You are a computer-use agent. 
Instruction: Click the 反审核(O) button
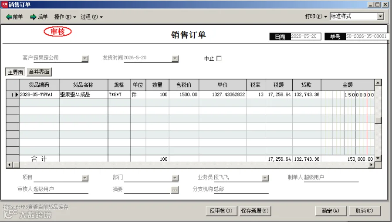point(221,211)
